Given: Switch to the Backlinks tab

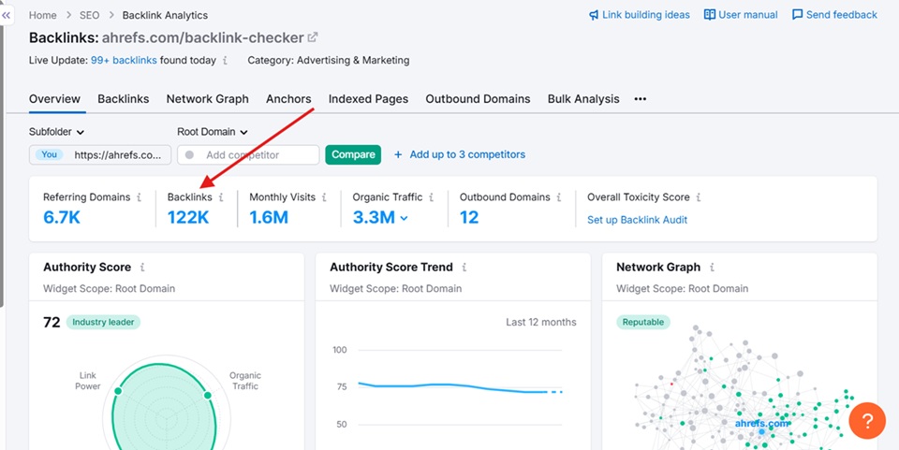Looking at the screenshot, I should point(124,99).
